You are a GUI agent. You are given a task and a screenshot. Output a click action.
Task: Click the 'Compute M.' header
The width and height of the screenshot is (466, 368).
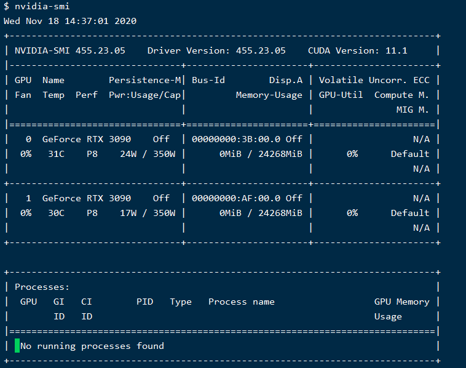point(402,95)
